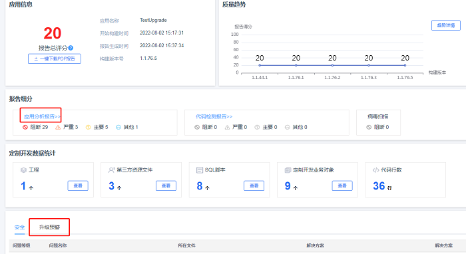
Task: Select chart data point for version 1.1.76.2
Action: (332, 65)
